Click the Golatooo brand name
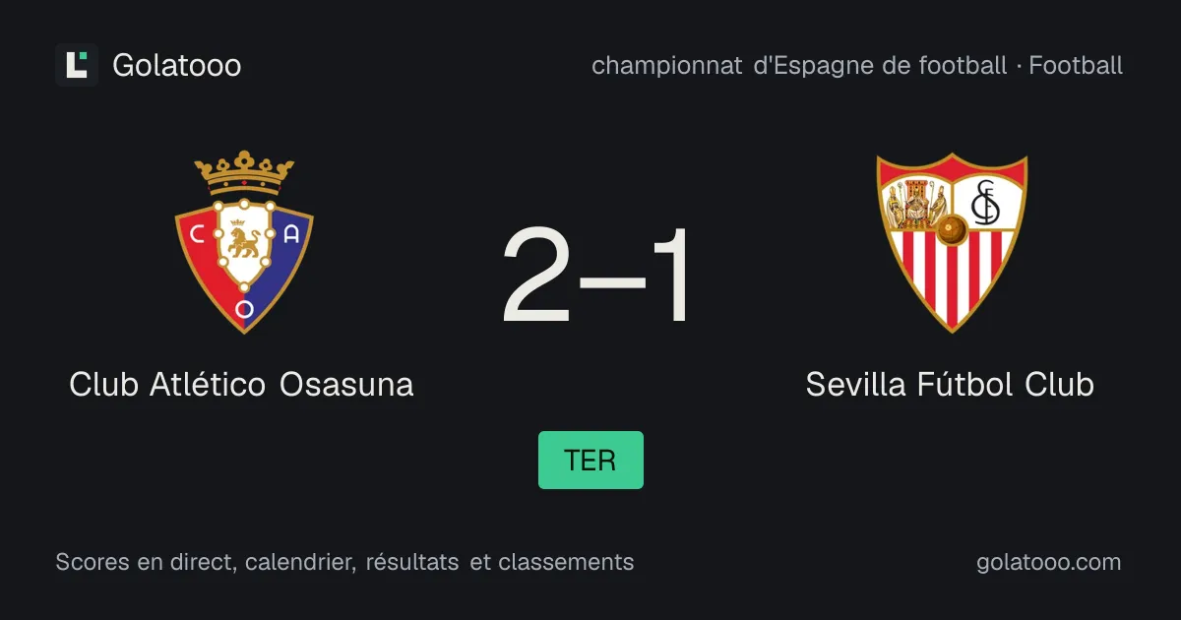 (x=177, y=65)
